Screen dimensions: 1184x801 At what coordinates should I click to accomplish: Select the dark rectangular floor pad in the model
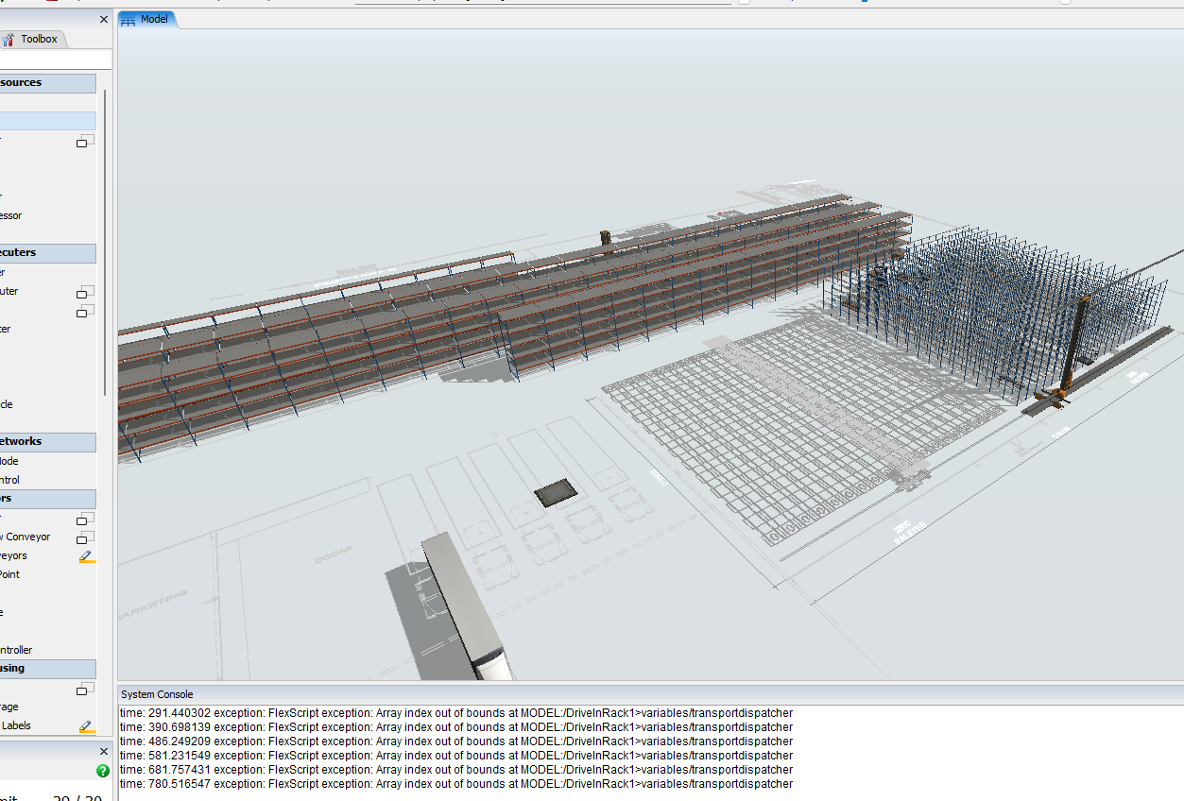click(x=556, y=493)
